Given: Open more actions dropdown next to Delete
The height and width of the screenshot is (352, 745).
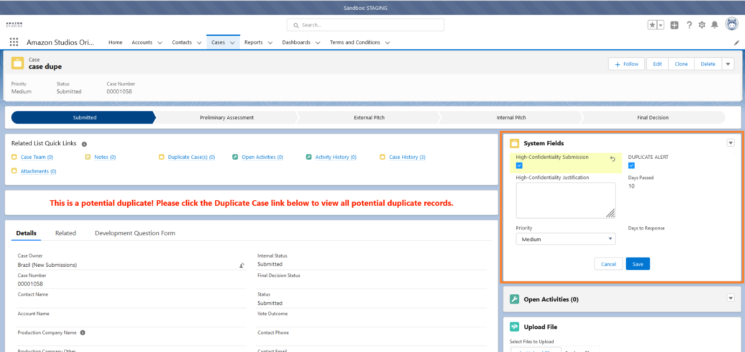Looking at the screenshot, I should click(x=728, y=64).
